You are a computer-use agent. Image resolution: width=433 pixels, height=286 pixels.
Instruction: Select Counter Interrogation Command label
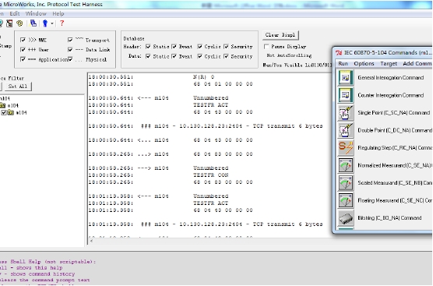[x=390, y=95]
